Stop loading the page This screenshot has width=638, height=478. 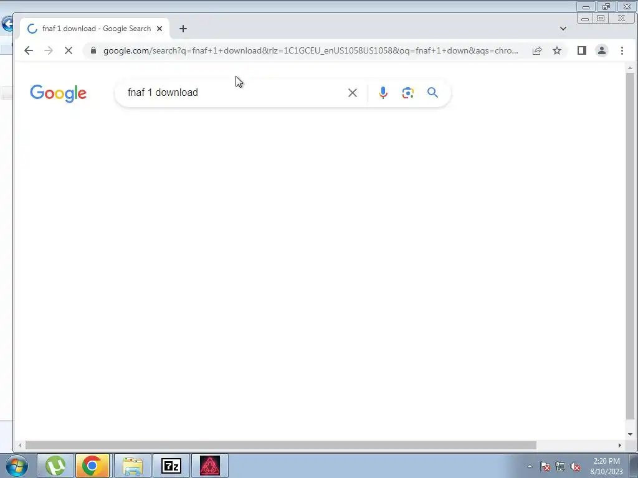coord(69,50)
